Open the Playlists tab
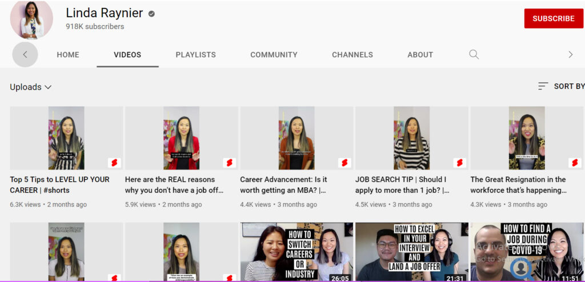Image resolution: width=585 pixels, height=282 pixels. (x=196, y=55)
